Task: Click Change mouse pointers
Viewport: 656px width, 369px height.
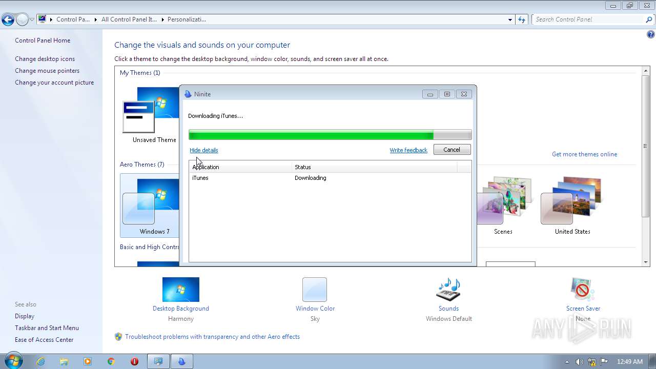Action: (x=47, y=71)
